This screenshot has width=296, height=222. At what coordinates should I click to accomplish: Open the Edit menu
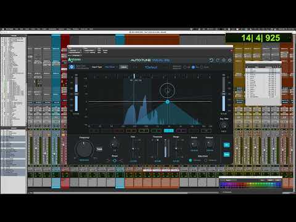coord(22,29)
